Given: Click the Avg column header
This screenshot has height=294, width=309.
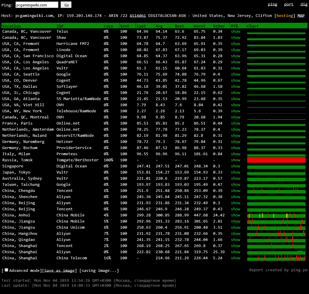Looking at the screenshot, I should coord(159,26).
